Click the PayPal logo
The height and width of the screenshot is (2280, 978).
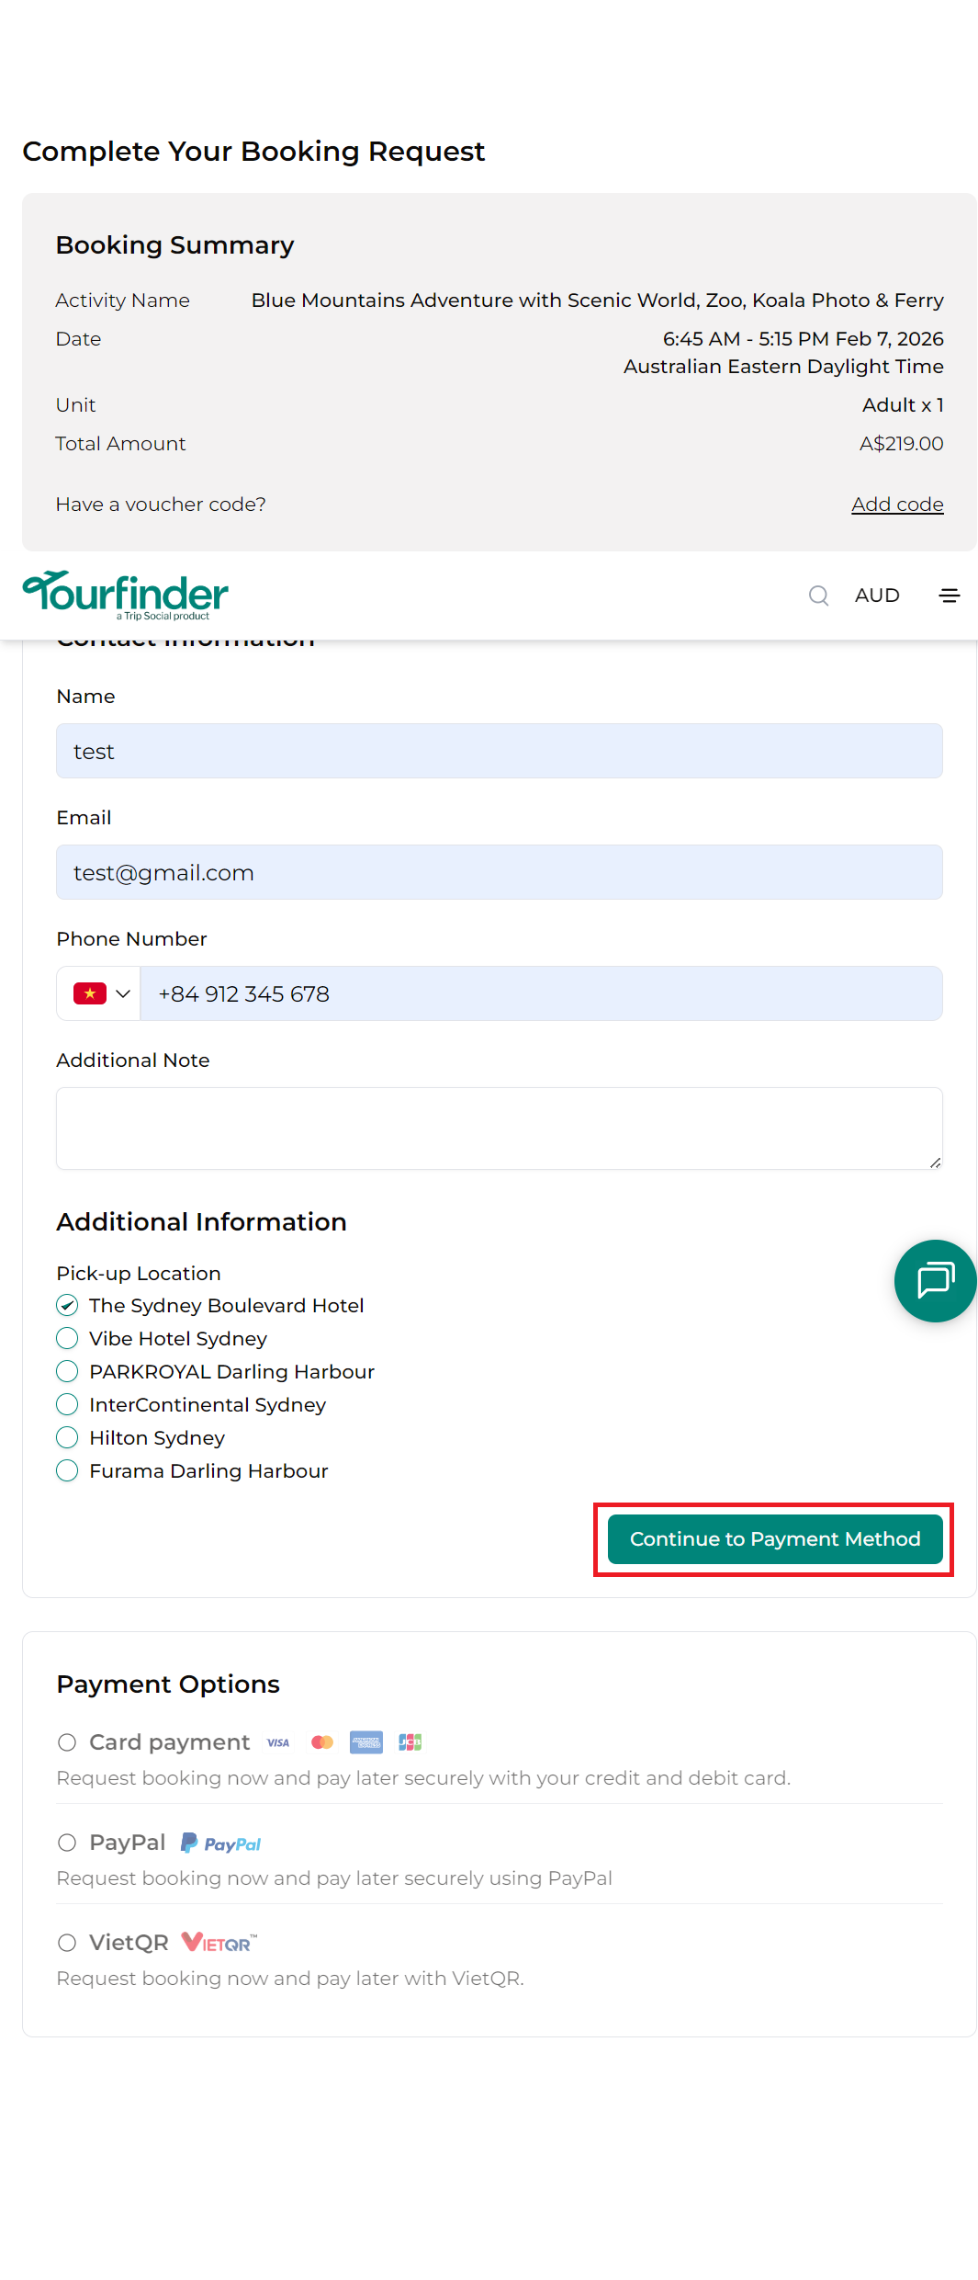click(x=221, y=1843)
